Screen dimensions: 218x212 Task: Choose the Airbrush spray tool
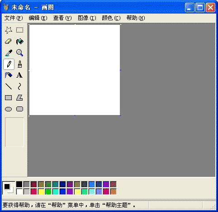(x=9, y=75)
